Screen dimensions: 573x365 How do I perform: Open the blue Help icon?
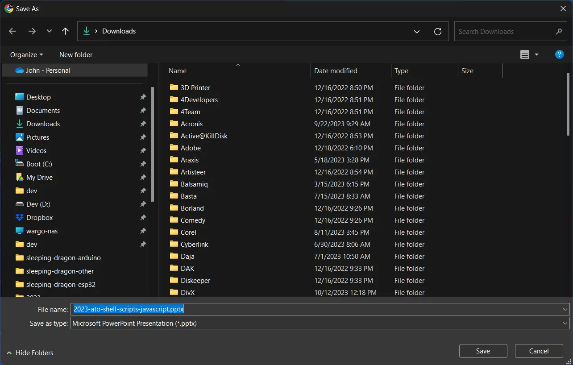(559, 54)
